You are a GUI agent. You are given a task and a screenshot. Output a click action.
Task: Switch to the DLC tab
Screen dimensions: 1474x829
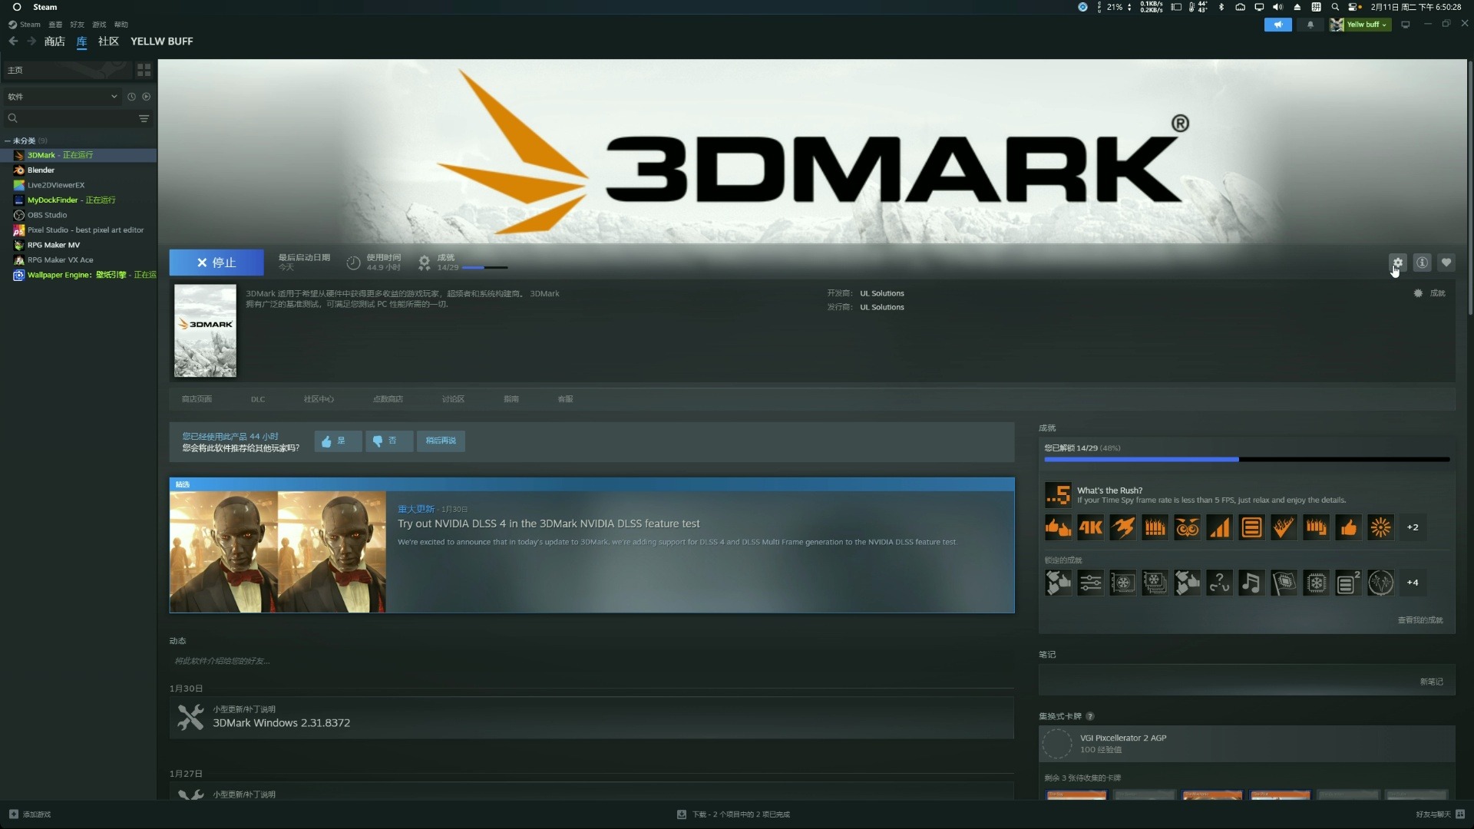(x=258, y=399)
